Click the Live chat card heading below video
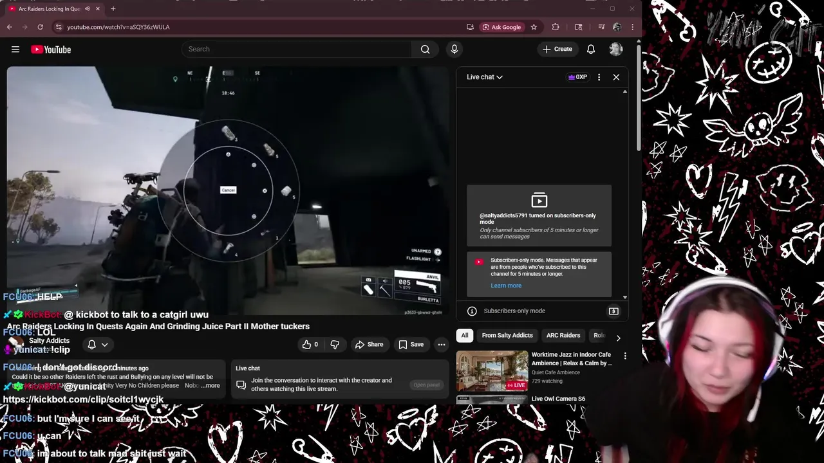This screenshot has height=463, width=824. [248, 368]
